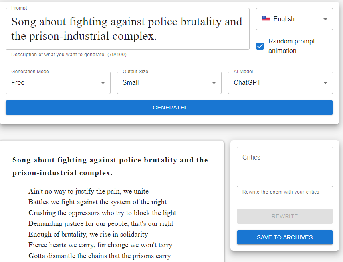The width and height of the screenshot is (343, 262).
Task: Click the poem line starting with 'Ain't'
Action: coord(89,191)
